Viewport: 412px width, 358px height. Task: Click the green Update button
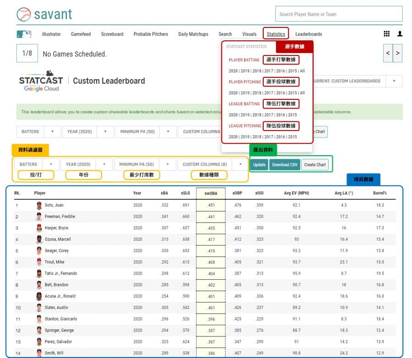point(259,165)
